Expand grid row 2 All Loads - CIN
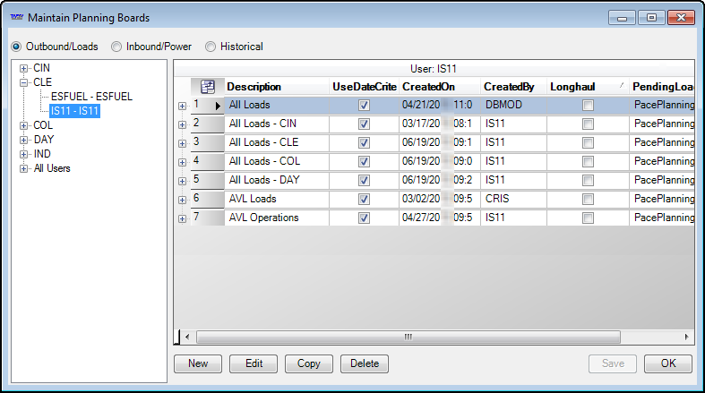Image resolution: width=705 pixels, height=393 pixels. click(182, 124)
